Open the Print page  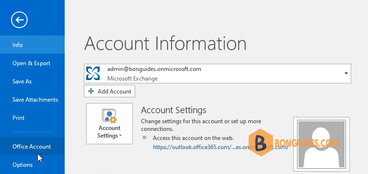(x=32, y=117)
